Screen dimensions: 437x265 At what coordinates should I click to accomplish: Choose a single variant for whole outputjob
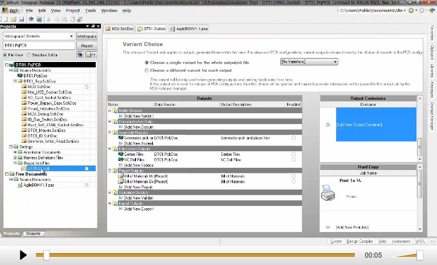tap(146, 63)
